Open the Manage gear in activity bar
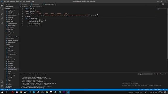Viewport: 168px width, 94px height. [x=2, y=86]
